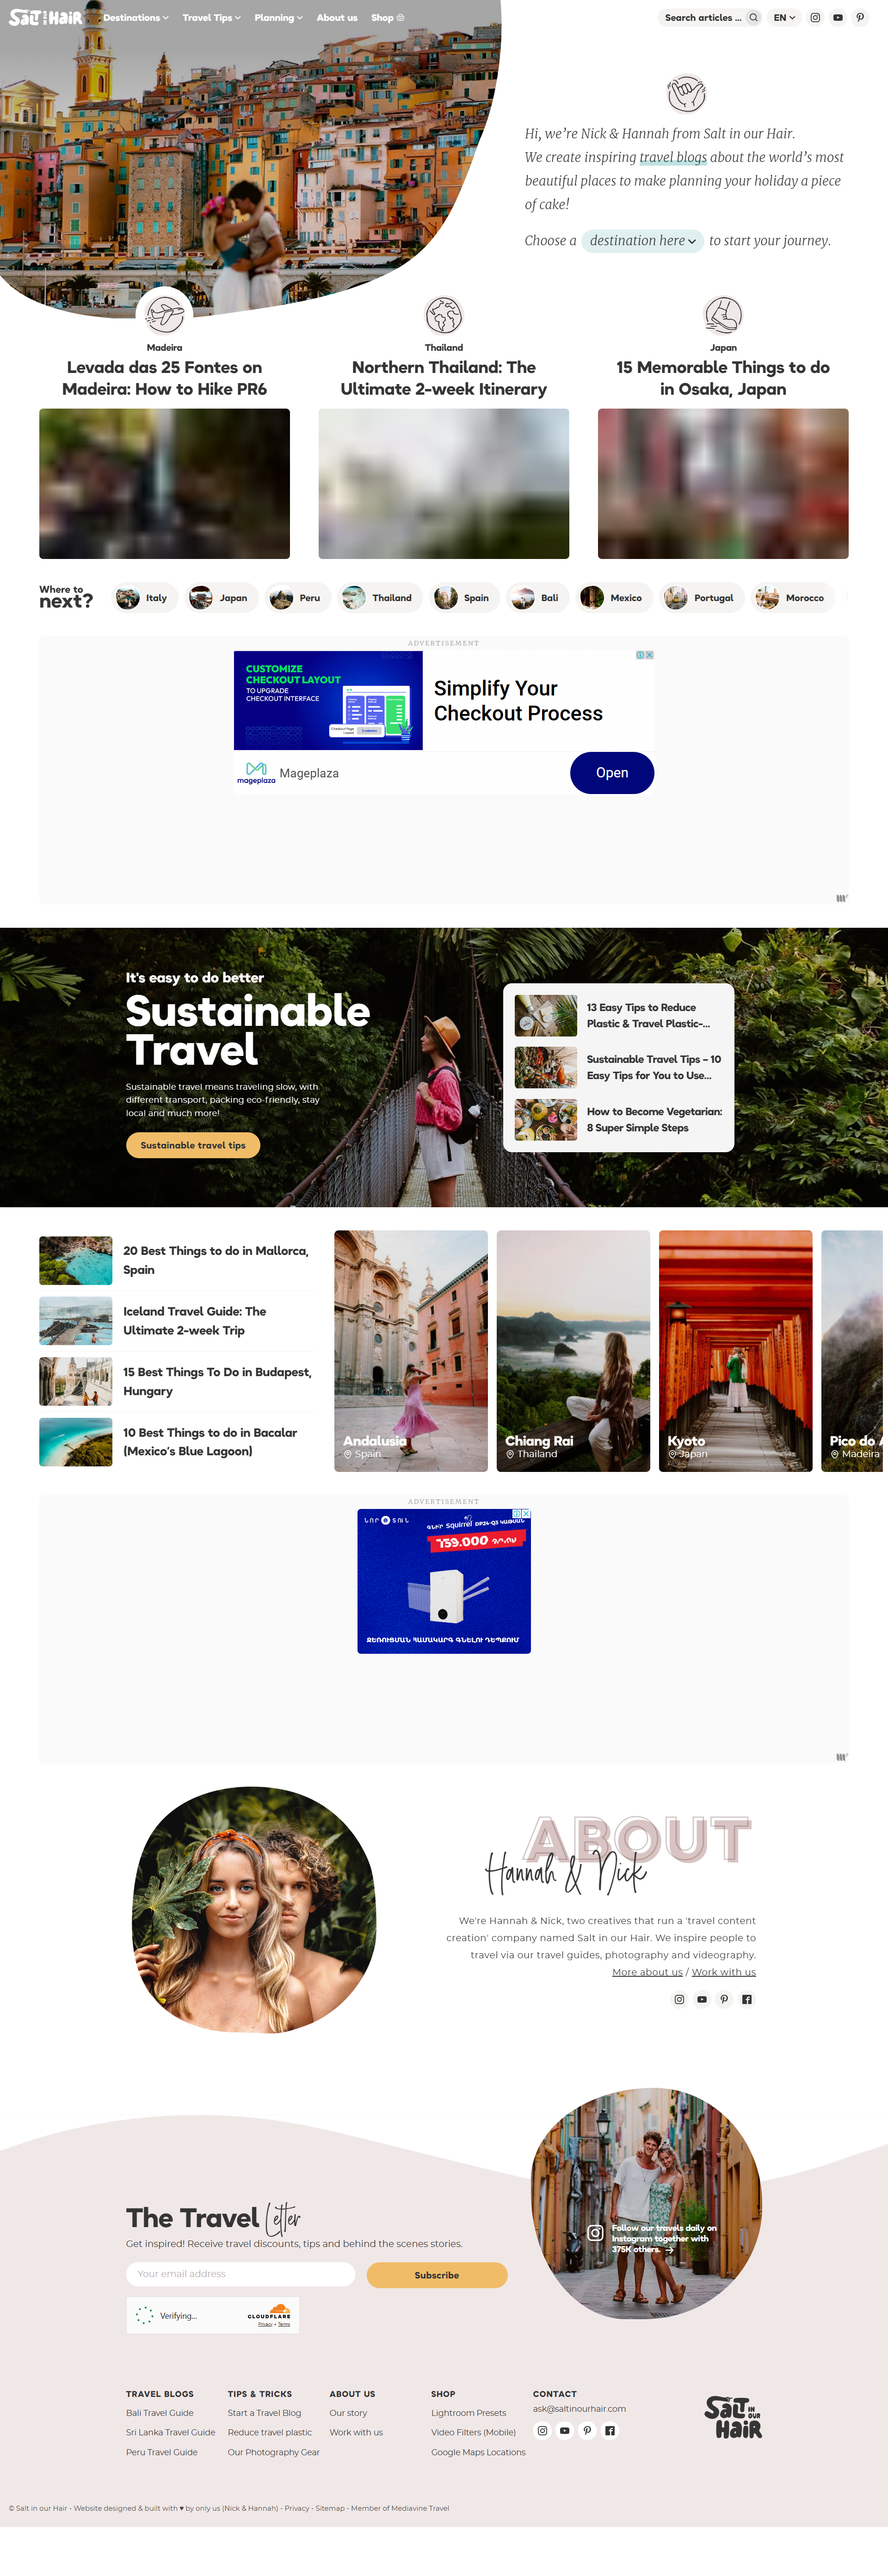Click the Subscribe newsletter button

pos(437,2275)
